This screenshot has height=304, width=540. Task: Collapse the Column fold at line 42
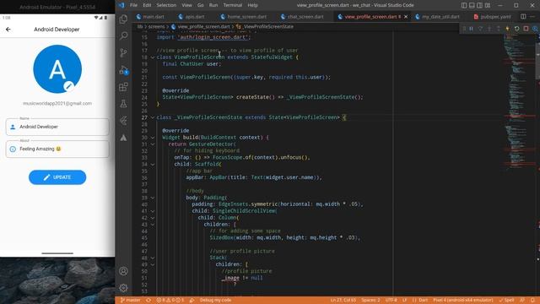click(x=153, y=218)
